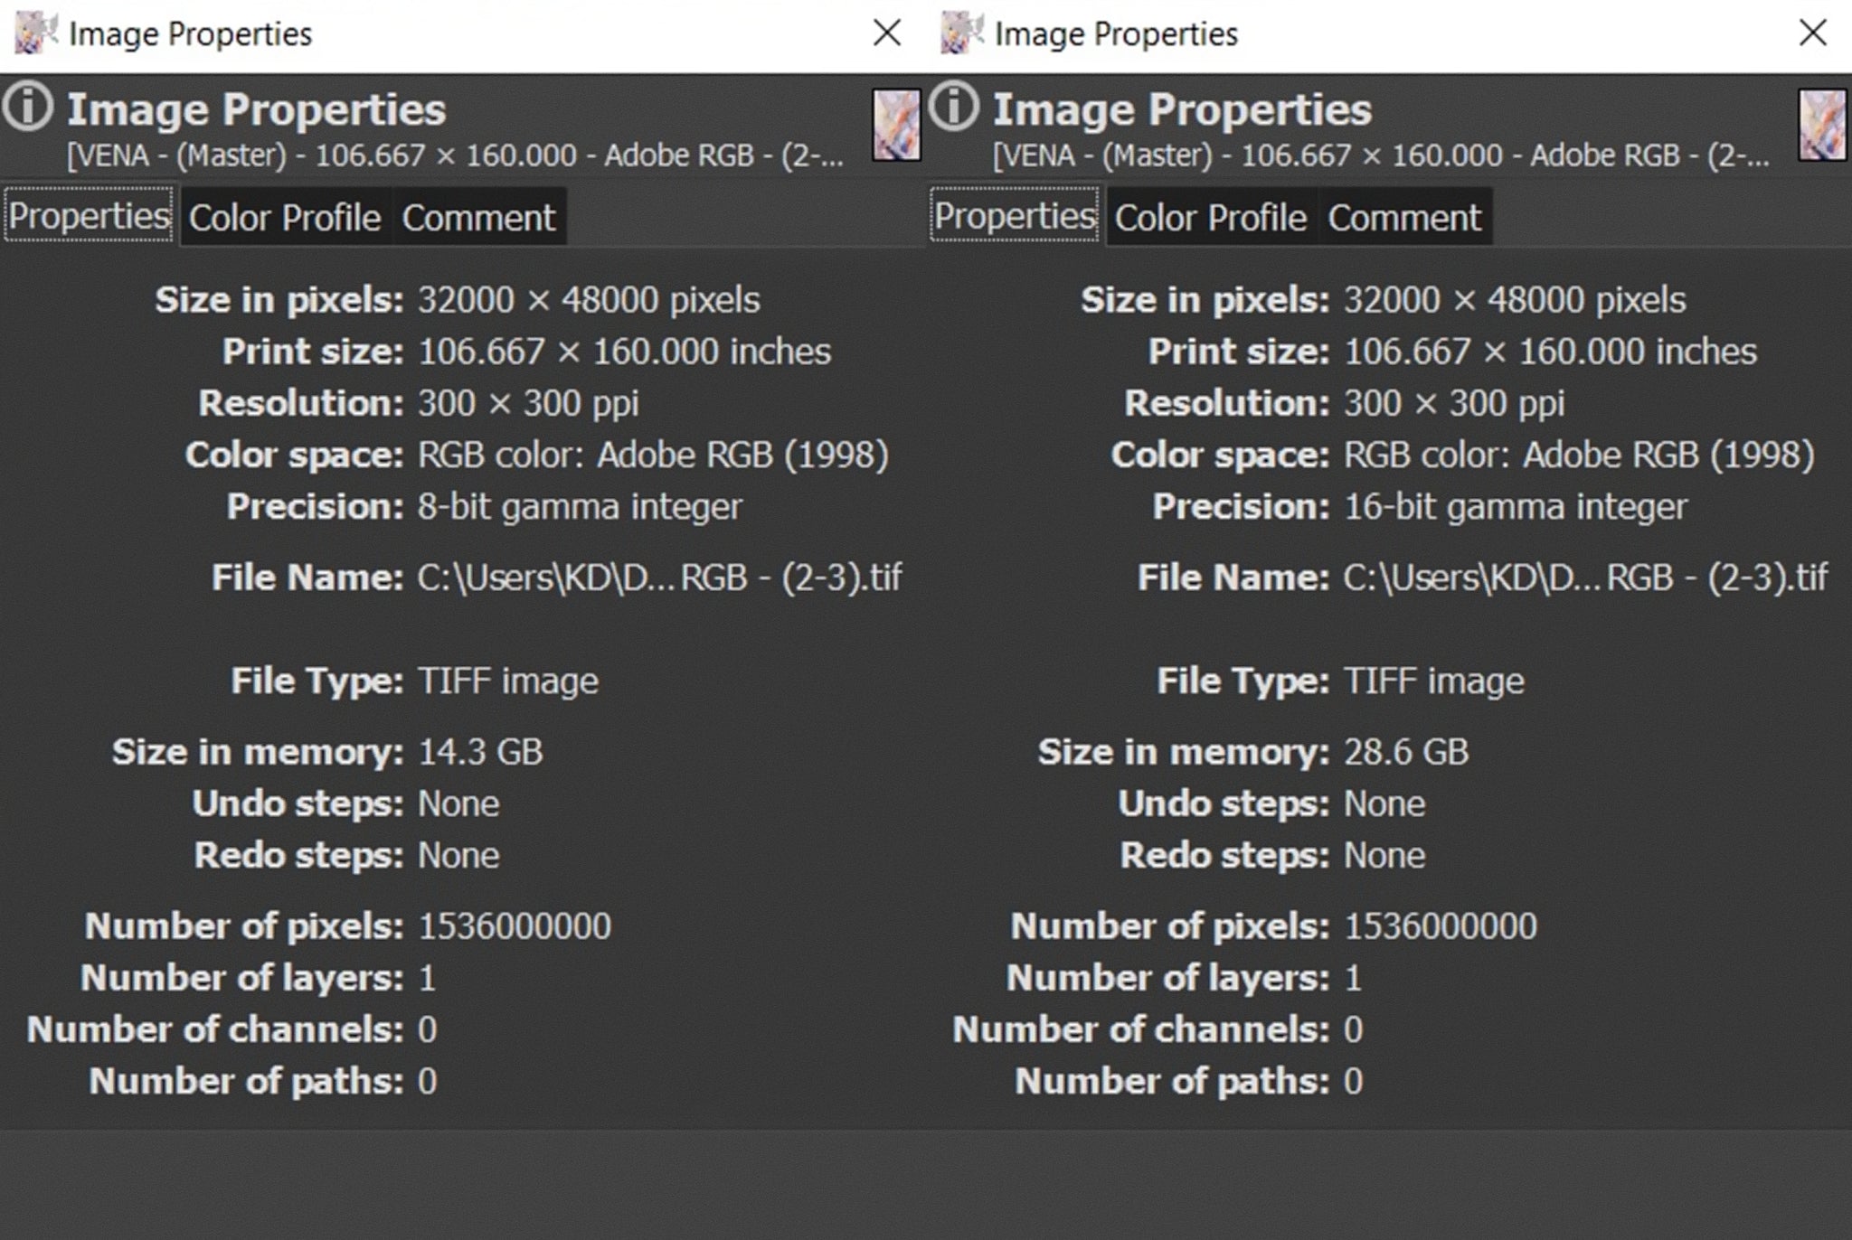Screen dimensions: 1852x1240
Task: Close the right Image Properties window
Action: 1813,33
